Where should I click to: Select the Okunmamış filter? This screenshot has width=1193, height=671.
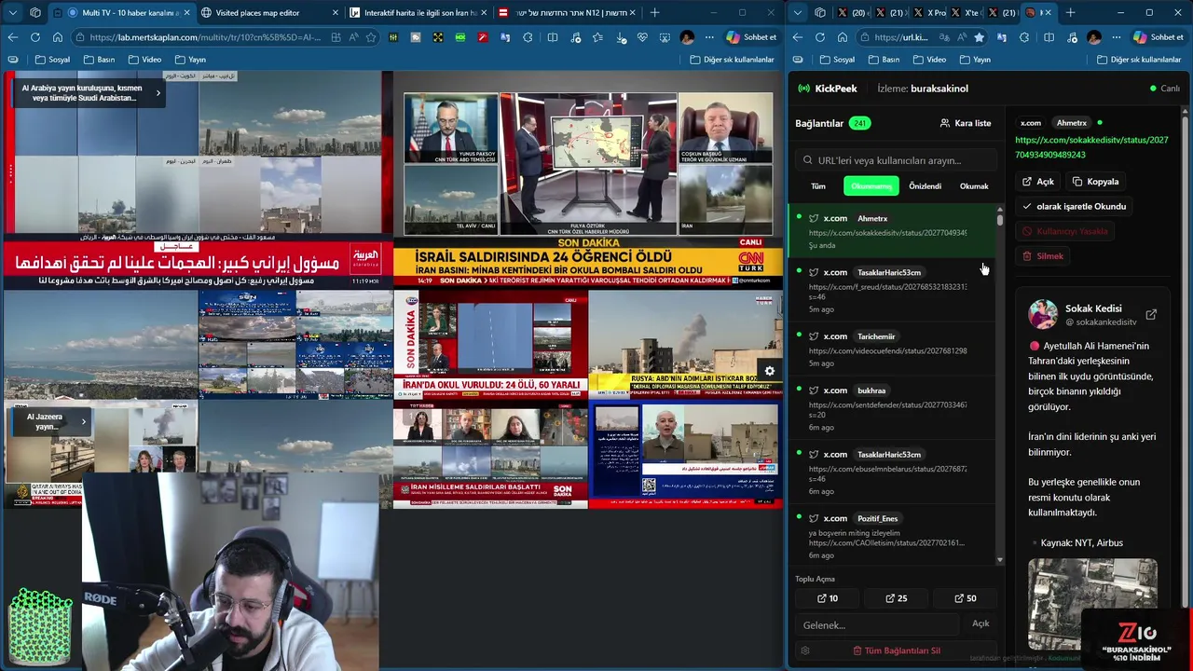pyautogui.click(x=871, y=186)
